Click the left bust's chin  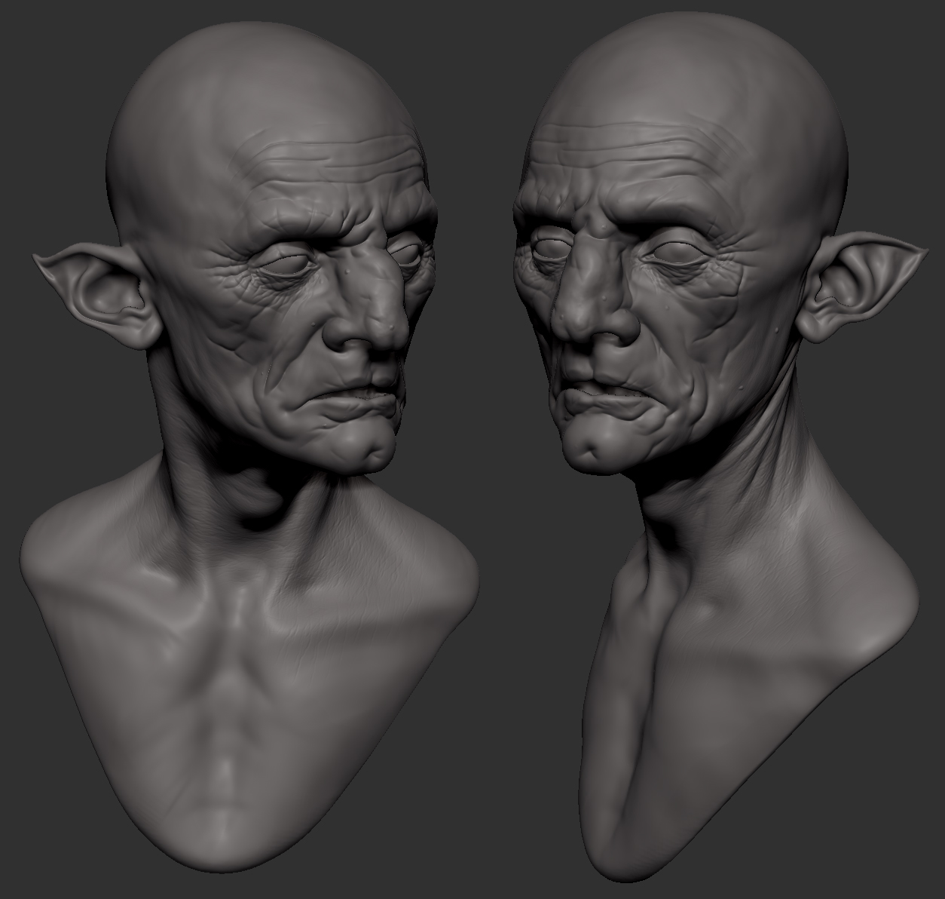pyautogui.click(x=362, y=443)
